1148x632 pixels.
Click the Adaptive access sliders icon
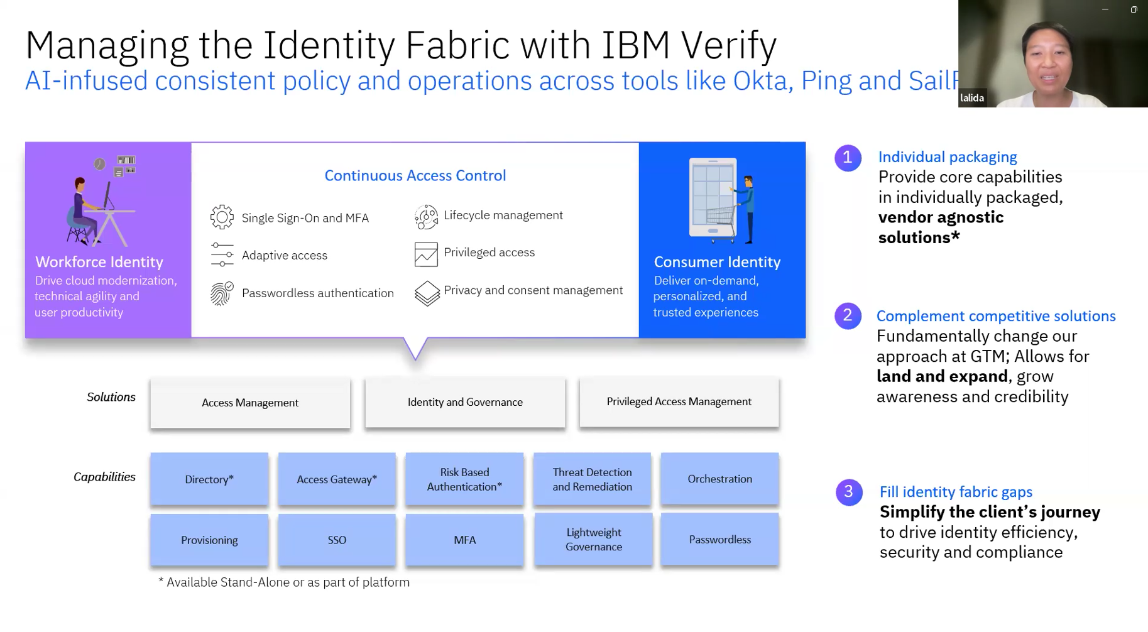(x=222, y=254)
